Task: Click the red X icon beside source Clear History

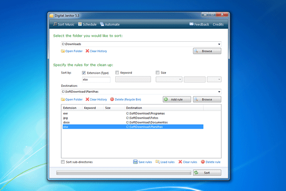Action: coord(87,51)
